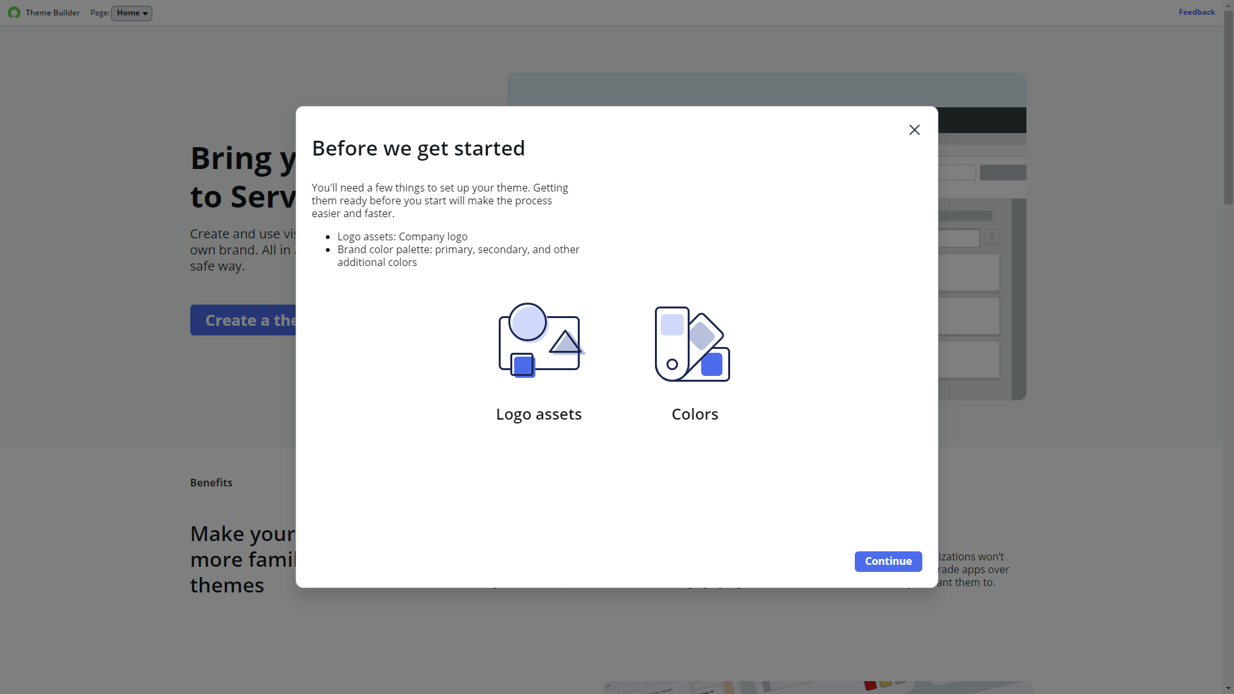Select the Logo assets label
This screenshot has width=1234, height=694.
(x=539, y=414)
